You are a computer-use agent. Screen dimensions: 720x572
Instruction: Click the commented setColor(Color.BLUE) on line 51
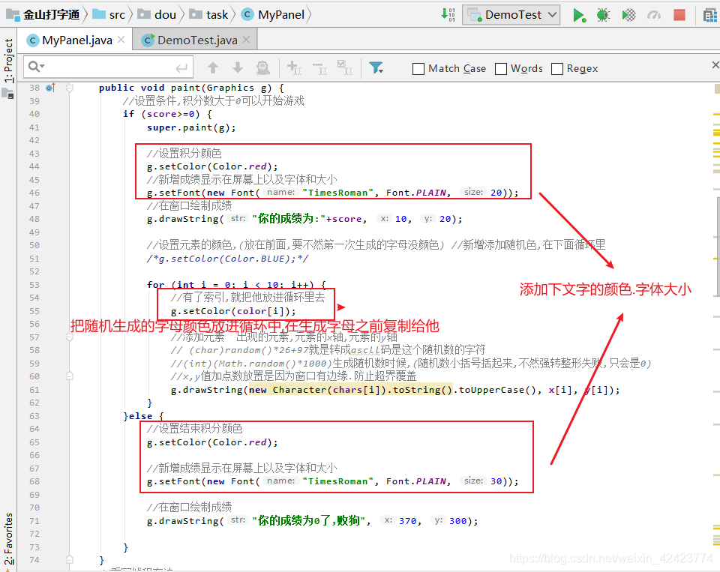tap(227, 259)
